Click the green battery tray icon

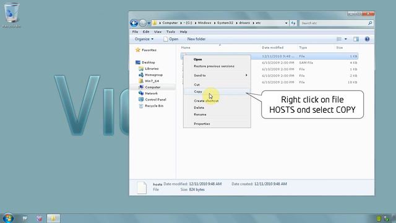pyautogui.click(x=379, y=219)
